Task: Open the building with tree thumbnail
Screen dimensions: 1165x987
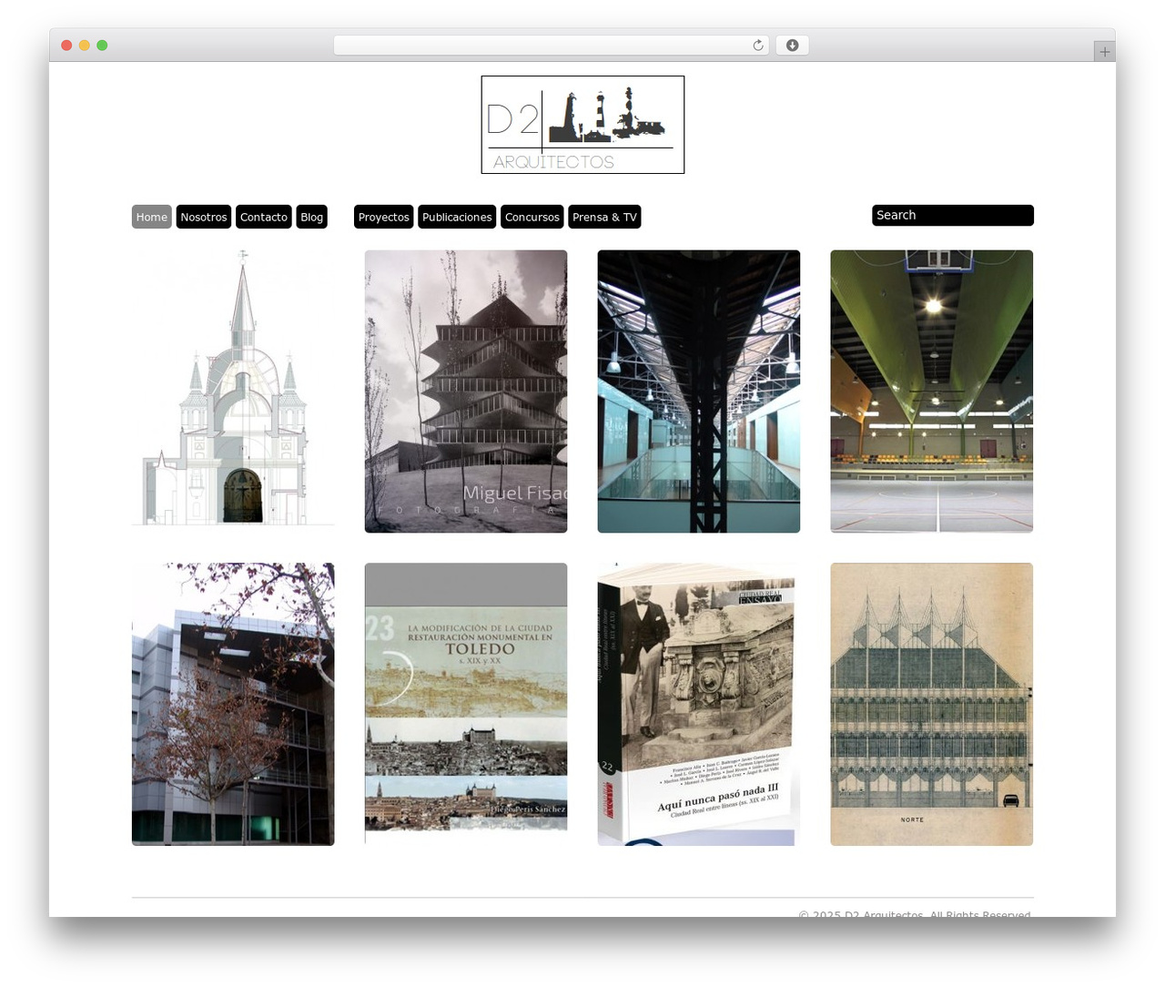Action: (233, 704)
